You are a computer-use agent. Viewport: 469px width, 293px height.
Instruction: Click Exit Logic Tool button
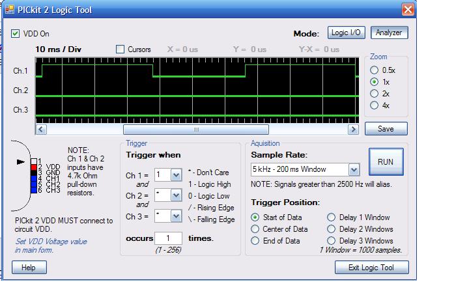(x=371, y=268)
